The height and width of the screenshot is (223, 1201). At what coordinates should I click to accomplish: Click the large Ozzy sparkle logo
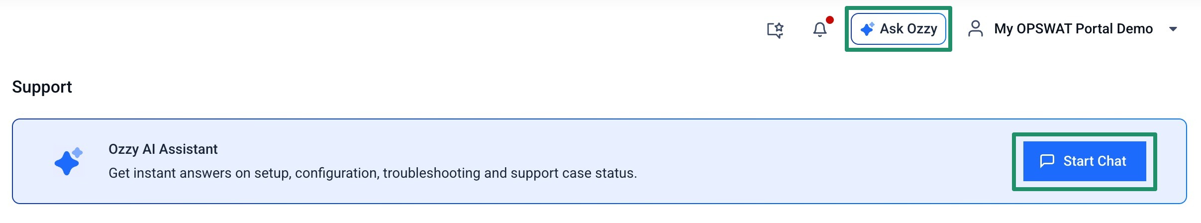[x=68, y=162]
